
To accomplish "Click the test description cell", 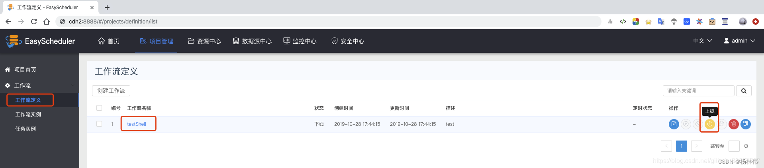I will (450, 124).
